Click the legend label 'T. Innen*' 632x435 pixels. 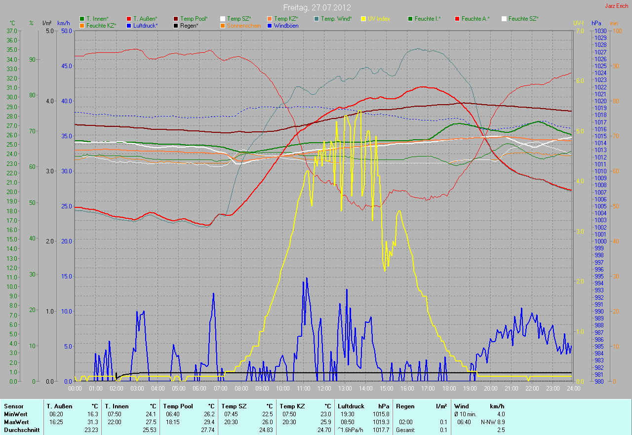(97, 19)
